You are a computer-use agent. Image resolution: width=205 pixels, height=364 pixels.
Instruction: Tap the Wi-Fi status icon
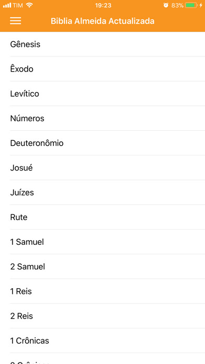click(29, 5)
